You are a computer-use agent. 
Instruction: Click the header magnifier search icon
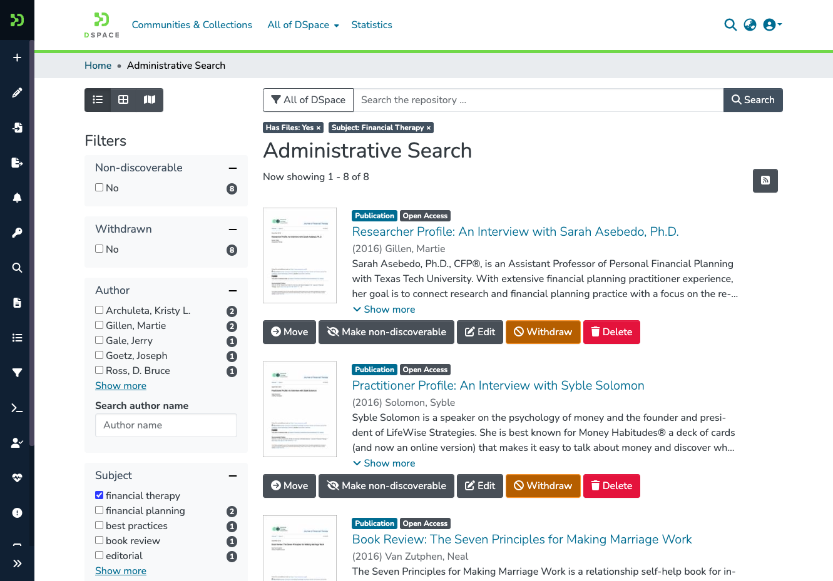click(730, 25)
